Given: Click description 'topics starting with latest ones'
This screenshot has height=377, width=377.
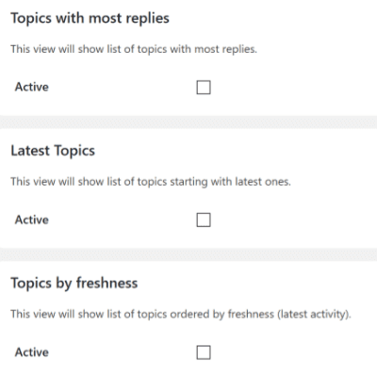Looking at the screenshot, I should pyautogui.click(x=151, y=182).
